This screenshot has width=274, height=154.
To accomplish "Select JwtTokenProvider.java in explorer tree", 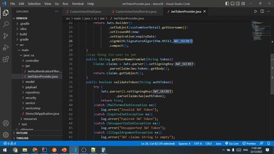I will tap(42, 77).
